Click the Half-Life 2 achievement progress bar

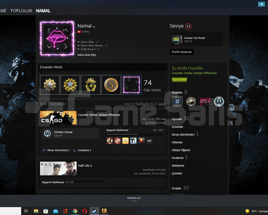[89, 182]
